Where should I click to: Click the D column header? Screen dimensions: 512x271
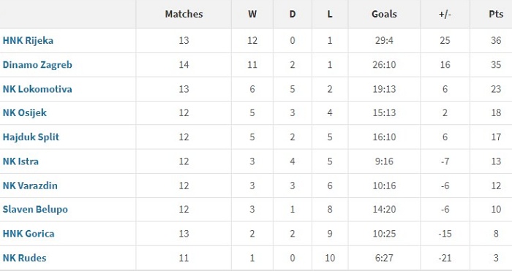293,14
